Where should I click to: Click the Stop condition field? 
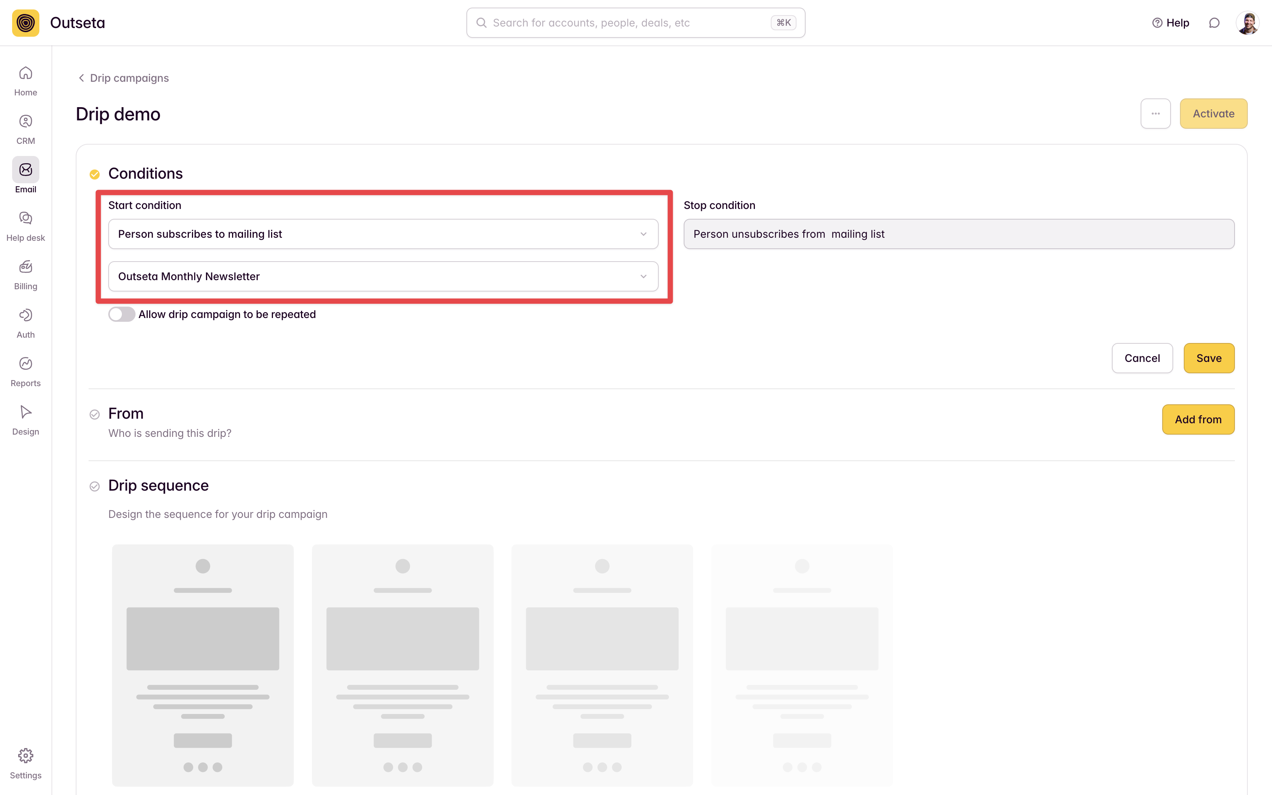(x=959, y=234)
